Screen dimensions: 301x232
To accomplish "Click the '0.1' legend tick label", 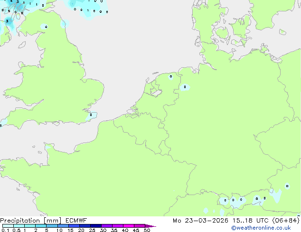I will coord(5,230).
